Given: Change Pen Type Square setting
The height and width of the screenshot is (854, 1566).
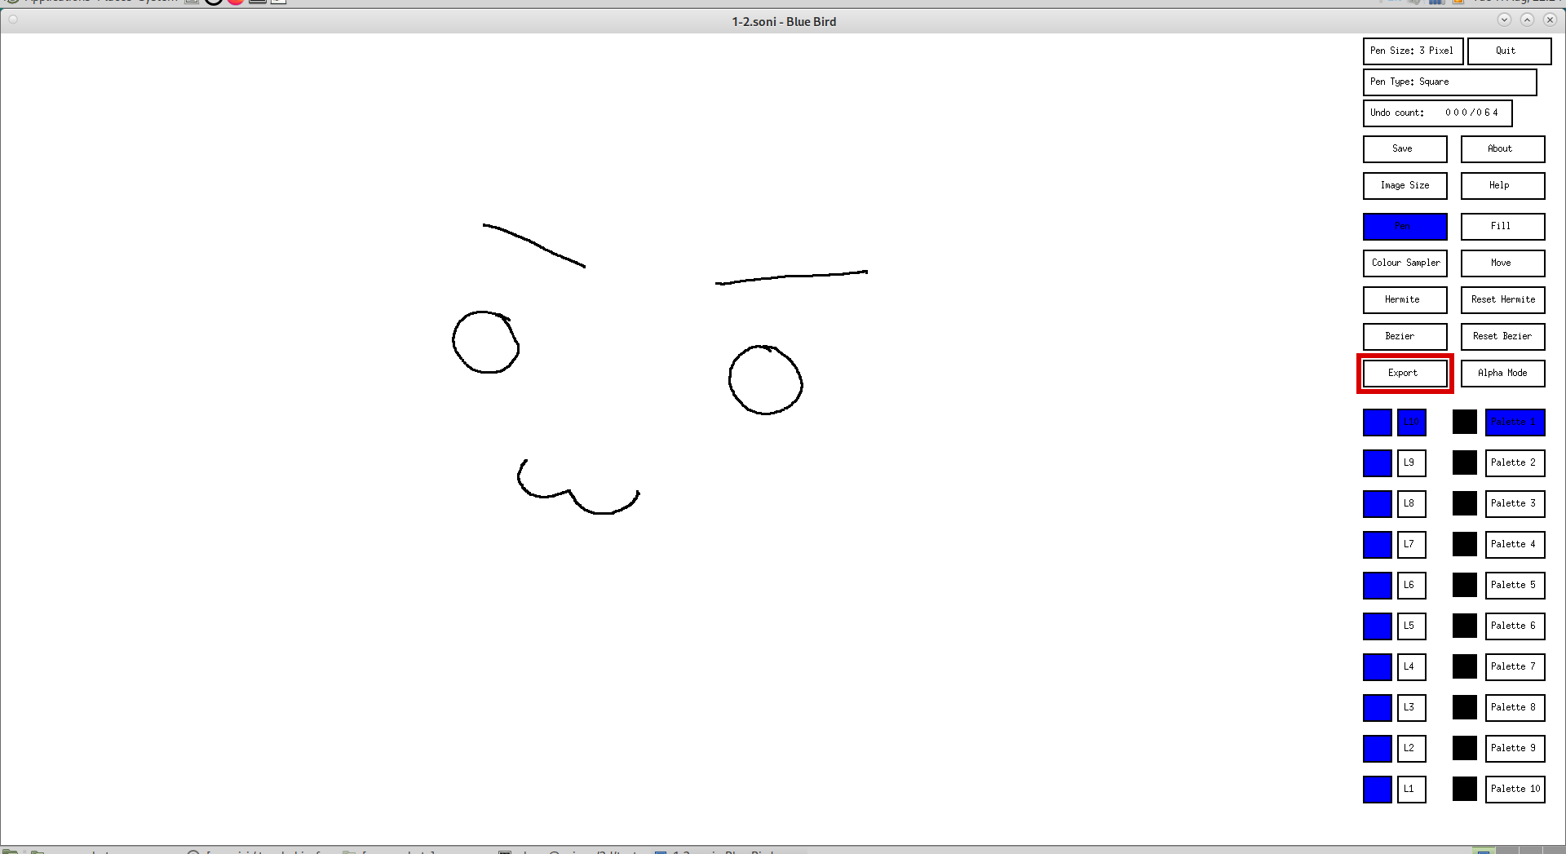Looking at the screenshot, I should pos(1449,82).
